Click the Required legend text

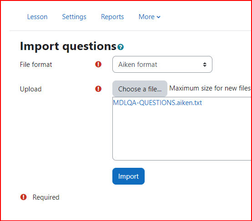46,197
